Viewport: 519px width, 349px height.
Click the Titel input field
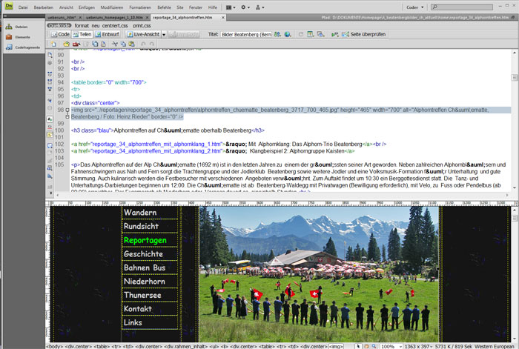click(x=246, y=34)
